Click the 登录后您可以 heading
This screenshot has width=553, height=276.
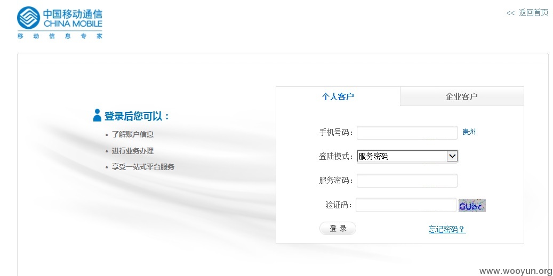click(x=137, y=116)
